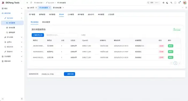Open the preferences gear icon in the header
The image size is (188, 101).
click(163, 3)
